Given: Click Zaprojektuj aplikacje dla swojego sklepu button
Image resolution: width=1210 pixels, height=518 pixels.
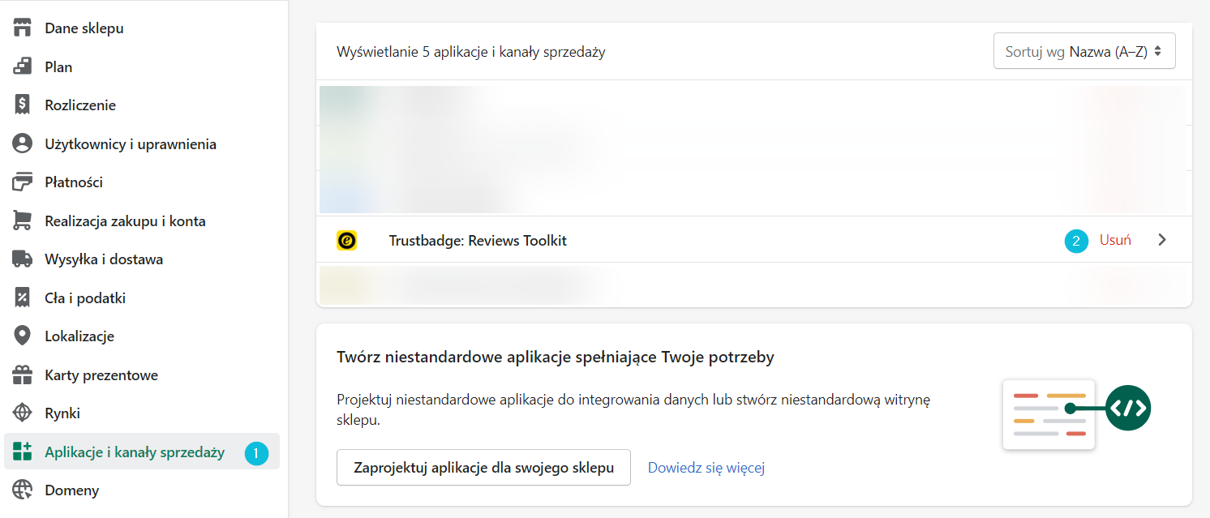Looking at the screenshot, I should [x=483, y=468].
